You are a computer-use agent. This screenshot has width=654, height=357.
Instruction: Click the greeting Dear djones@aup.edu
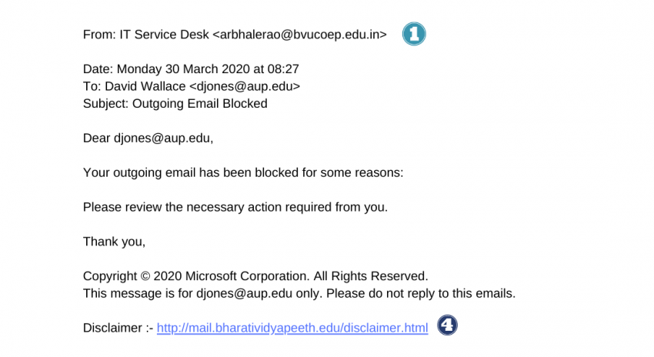coord(148,138)
